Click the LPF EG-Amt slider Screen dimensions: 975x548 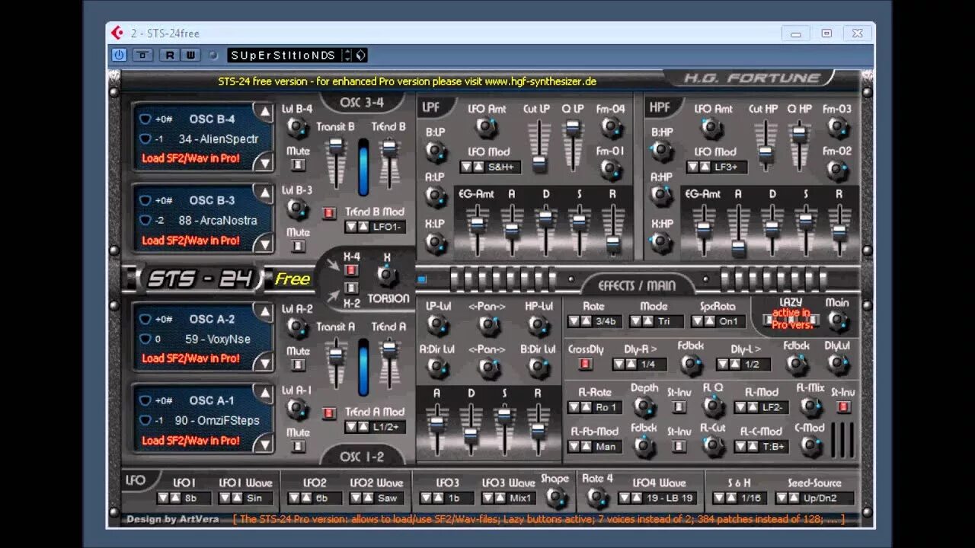[x=477, y=229]
